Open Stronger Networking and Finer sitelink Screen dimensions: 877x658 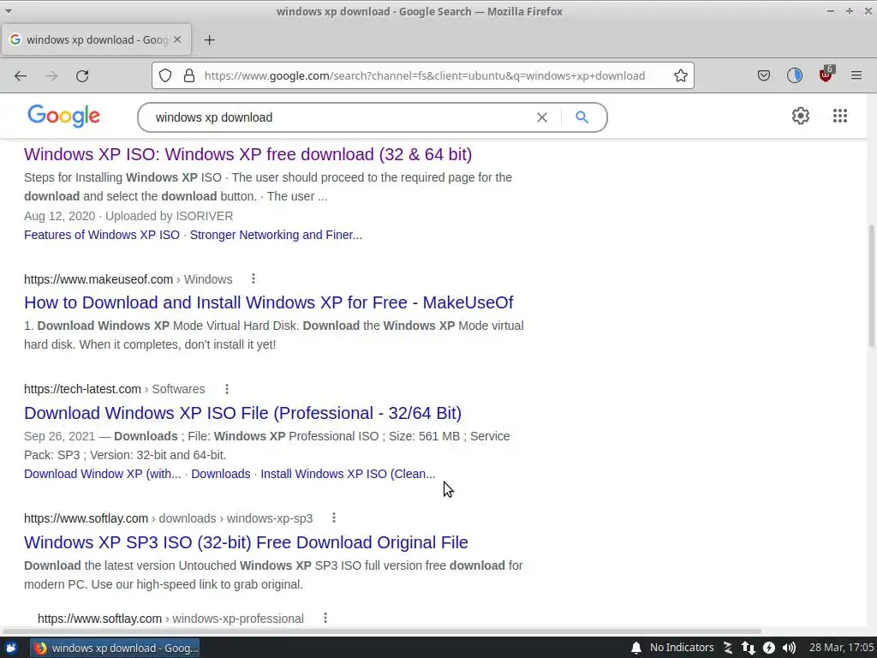coord(276,235)
